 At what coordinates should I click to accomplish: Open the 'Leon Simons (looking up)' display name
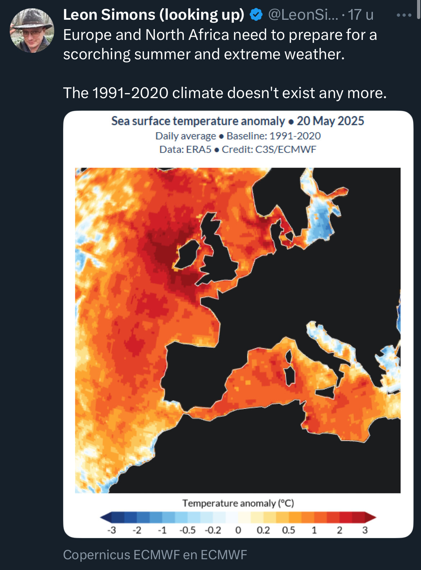[x=153, y=15]
